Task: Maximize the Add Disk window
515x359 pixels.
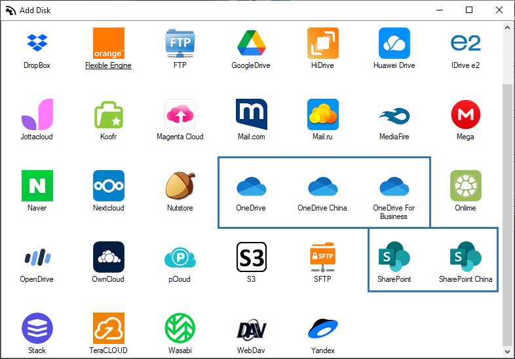Action: [469, 10]
